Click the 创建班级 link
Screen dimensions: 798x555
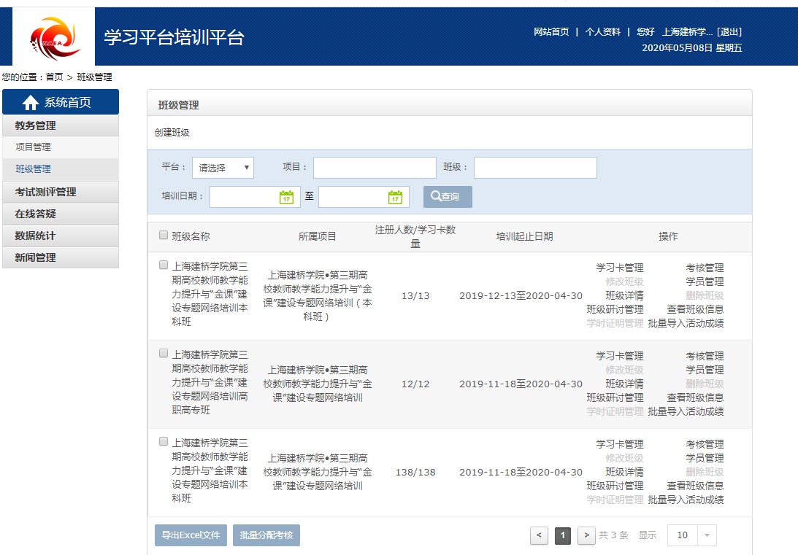172,133
